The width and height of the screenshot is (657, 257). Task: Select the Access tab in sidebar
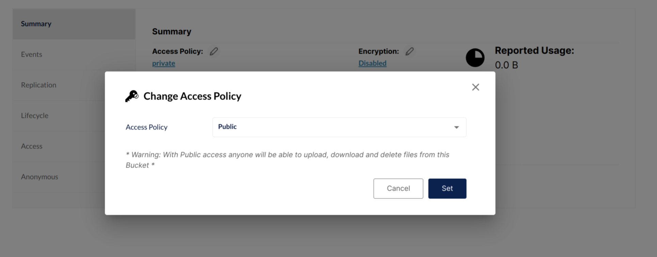[x=32, y=146]
